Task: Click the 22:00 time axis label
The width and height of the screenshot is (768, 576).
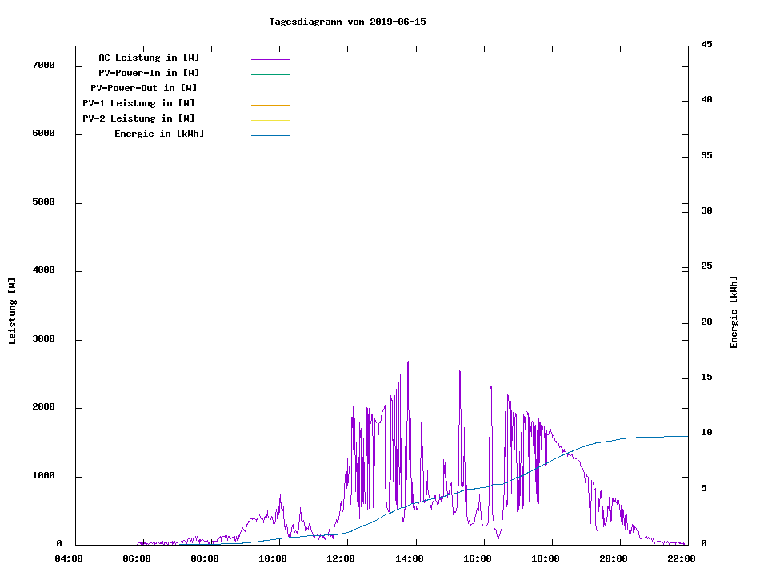Action: 682,558
